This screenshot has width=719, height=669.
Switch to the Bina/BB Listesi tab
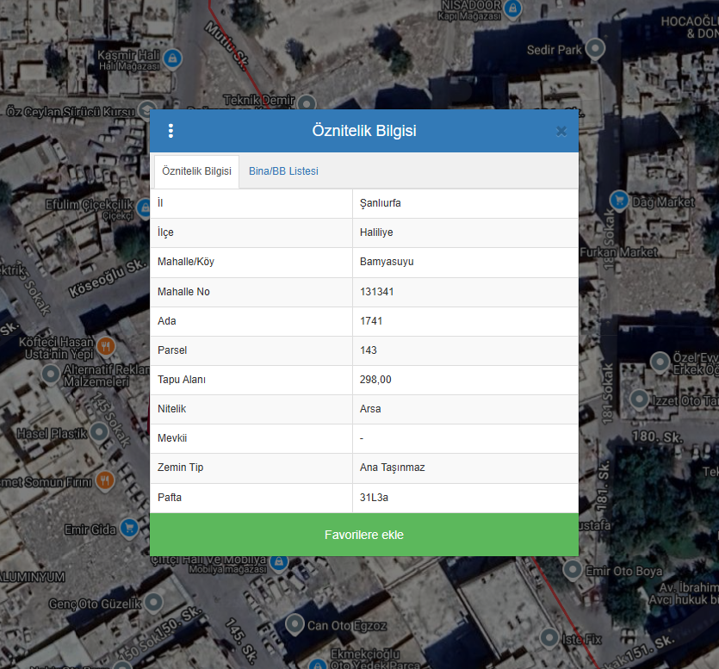(283, 171)
